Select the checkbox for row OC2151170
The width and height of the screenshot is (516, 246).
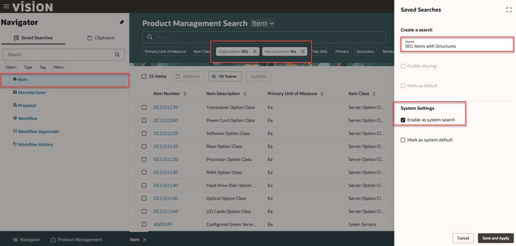point(144,107)
